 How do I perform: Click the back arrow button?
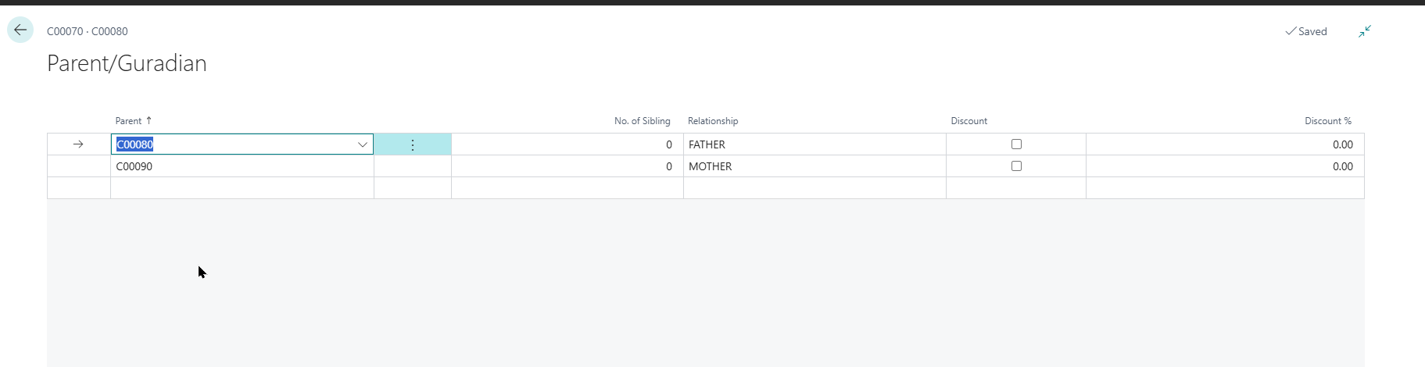[x=20, y=30]
